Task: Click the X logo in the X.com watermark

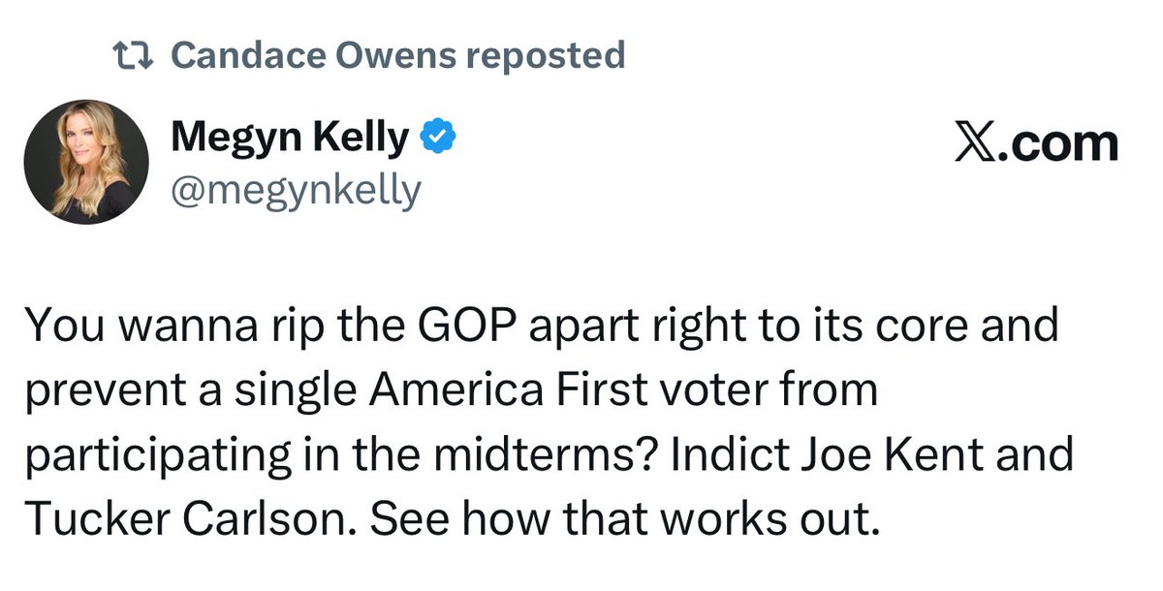Action: (977, 144)
